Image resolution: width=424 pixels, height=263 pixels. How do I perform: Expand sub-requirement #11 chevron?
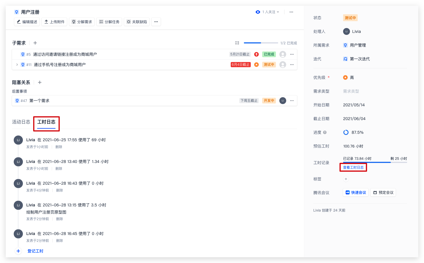(17, 65)
